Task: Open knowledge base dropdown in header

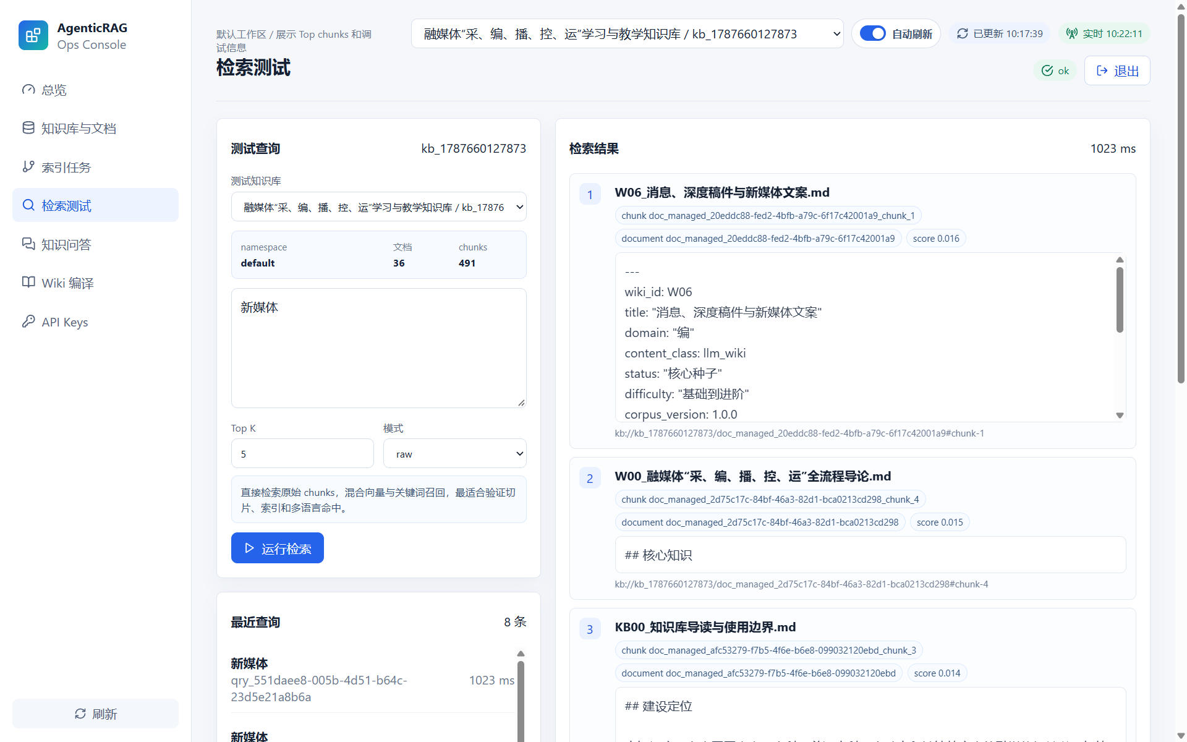Action: coord(628,33)
